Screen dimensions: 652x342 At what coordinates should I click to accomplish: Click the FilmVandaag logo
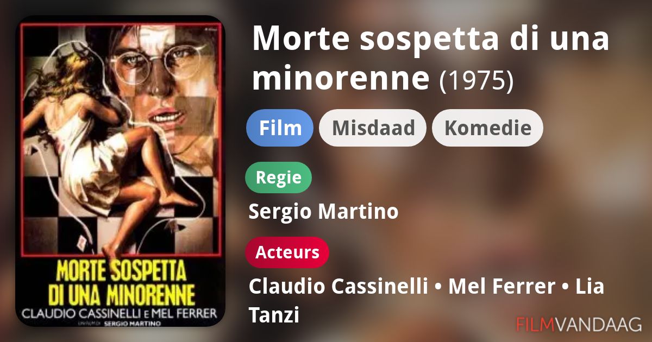tap(579, 324)
